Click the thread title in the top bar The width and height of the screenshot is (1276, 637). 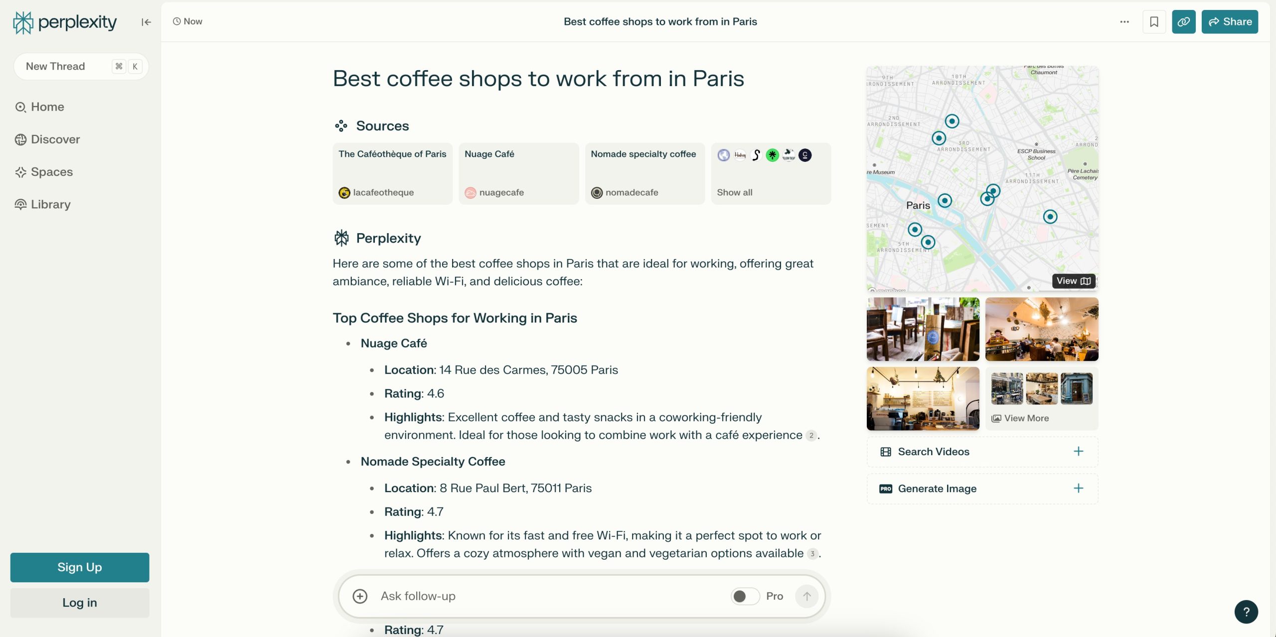[660, 21]
